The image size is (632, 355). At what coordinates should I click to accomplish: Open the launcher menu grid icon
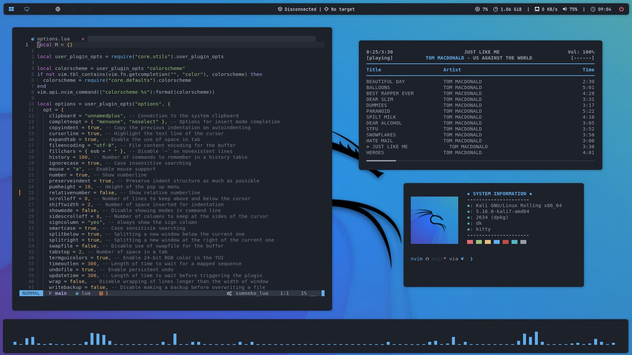coord(11,9)
